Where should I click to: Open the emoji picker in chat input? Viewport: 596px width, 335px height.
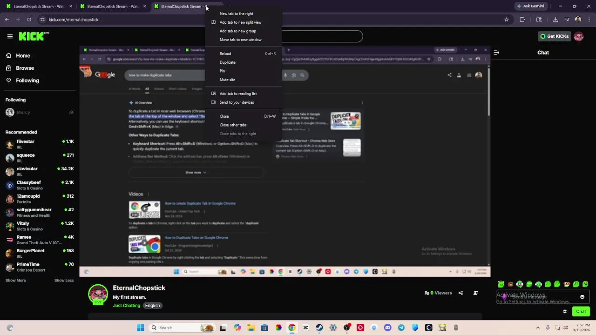[x=582, y=297]
